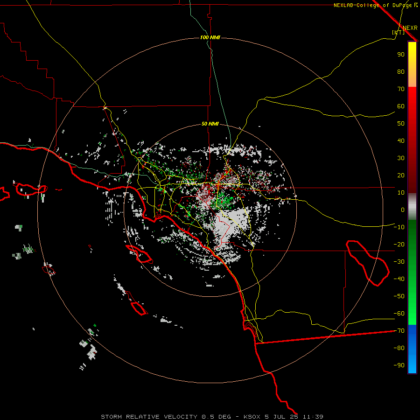This screenshot has width=420, height=420.
Task: Click the STORM RELATIVE VELOCITY caption text
Action: [x=149, y=417]
